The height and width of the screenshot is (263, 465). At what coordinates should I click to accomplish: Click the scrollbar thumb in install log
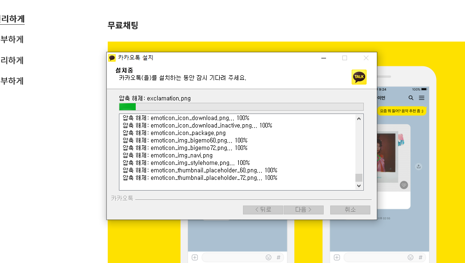click(359, 178)
